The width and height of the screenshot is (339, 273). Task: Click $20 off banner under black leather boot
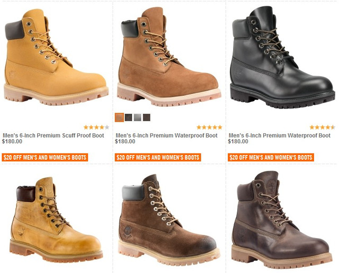tap(271, 157)
